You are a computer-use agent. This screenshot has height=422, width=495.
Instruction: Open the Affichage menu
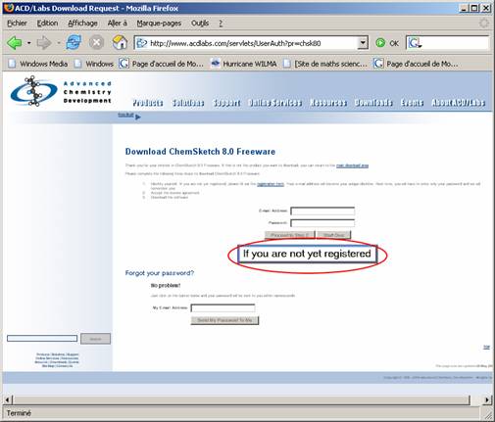tap(82, 23)
